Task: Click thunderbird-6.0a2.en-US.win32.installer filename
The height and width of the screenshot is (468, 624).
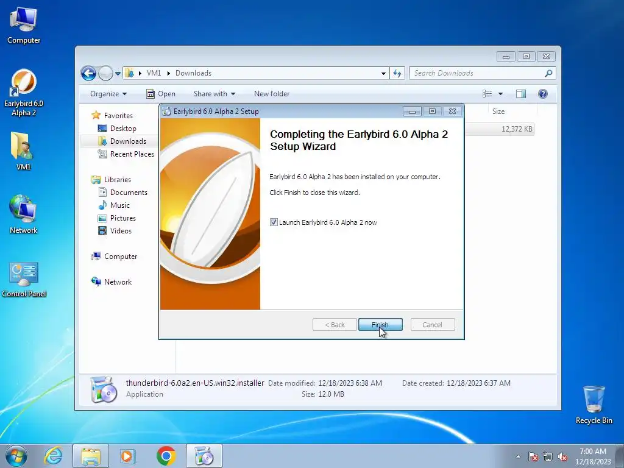Action: (195, 383)
